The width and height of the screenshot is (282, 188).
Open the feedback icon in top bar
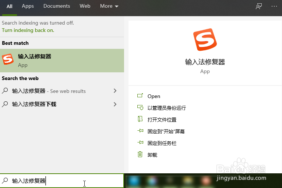(259, 6)
